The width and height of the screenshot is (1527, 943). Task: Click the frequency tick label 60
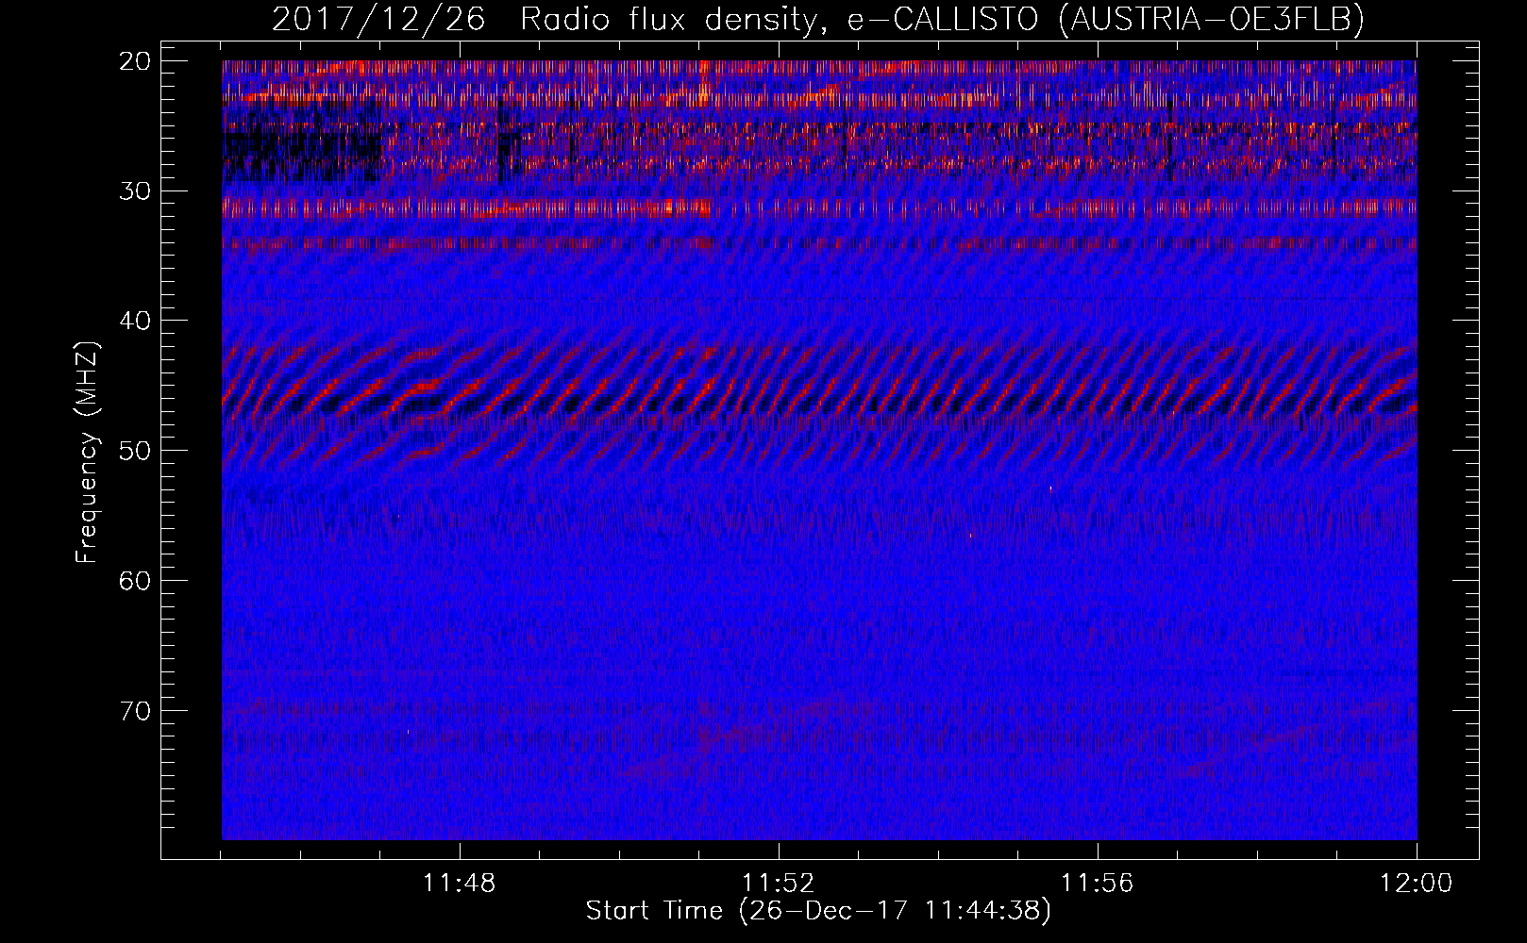pyautogui.click(x=136, y=580)
